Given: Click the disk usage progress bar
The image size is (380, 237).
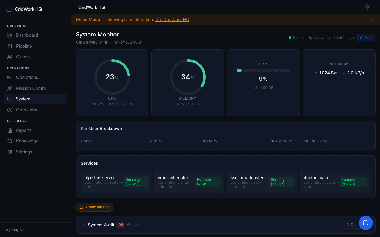Looking at the screenshot, I should click(263, 71).
